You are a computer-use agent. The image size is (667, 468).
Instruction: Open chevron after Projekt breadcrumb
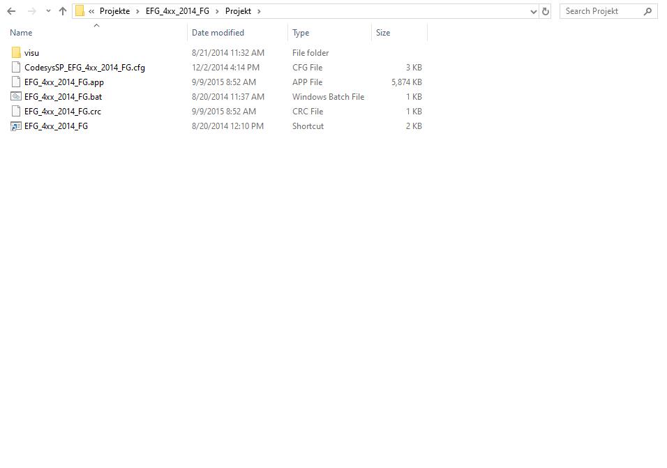tap(259, 11)
